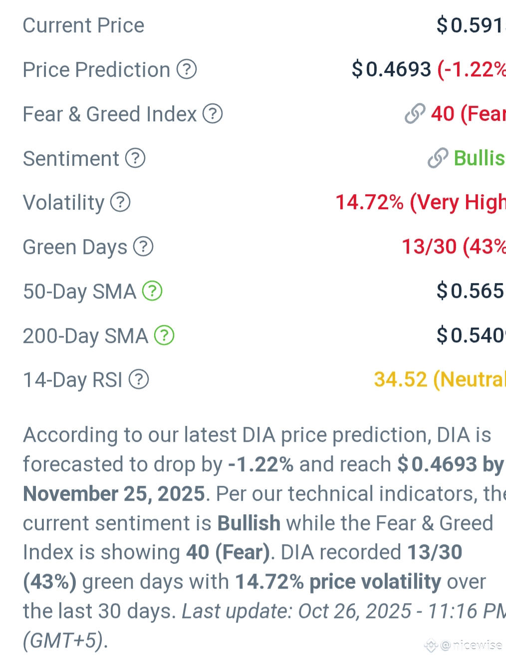Click the chain link icon beside 40 (Fear)
Image resolution: width=506 pixels, height=658 pixels.
click(x=415, y=114)
